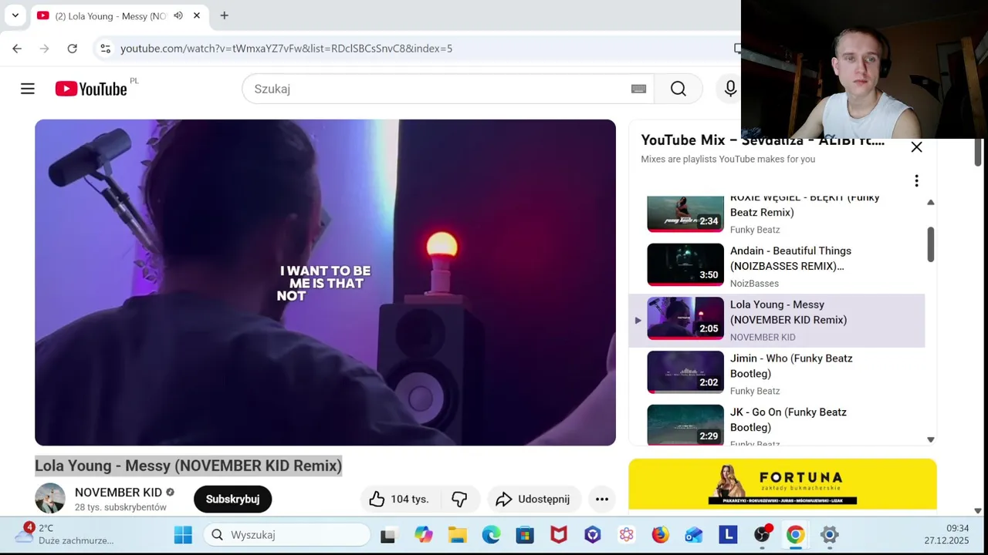Open more actions with the three dots under the video
This screenshot has height=555, width=988.
point(602,499)
